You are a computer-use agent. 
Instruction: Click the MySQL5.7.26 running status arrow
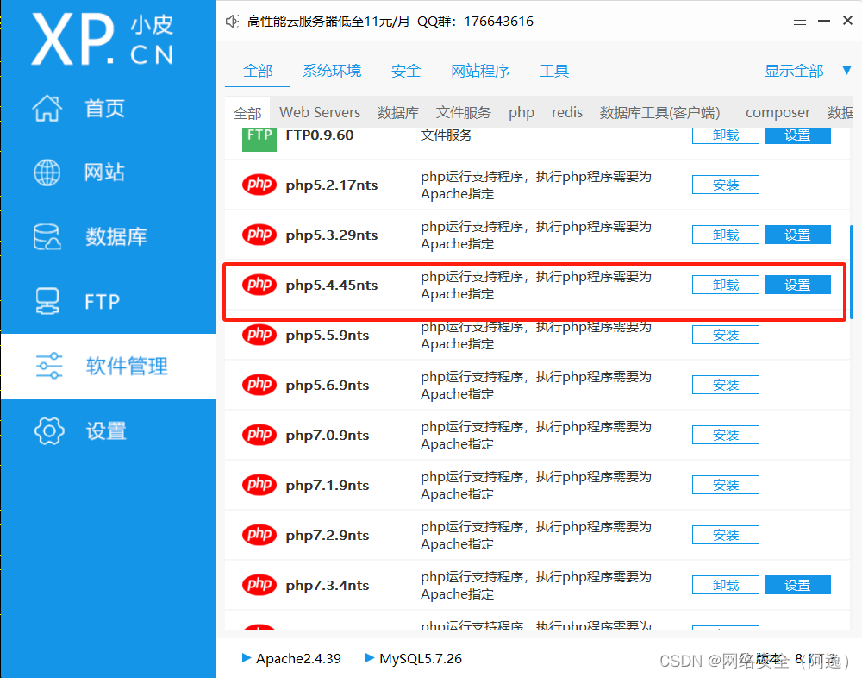370,657
